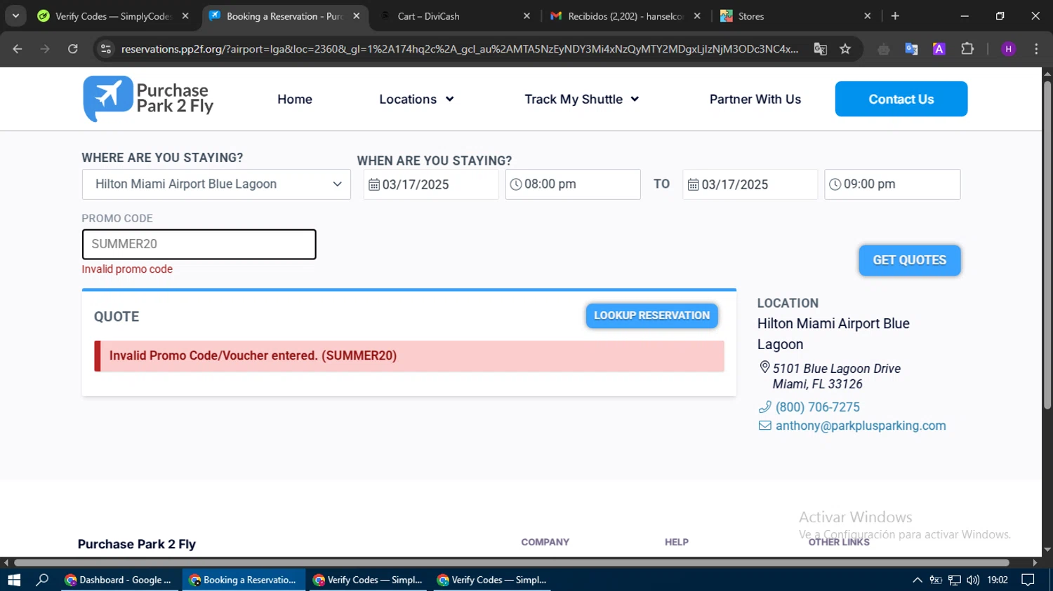Open the Windows Start menu
This screenshot has width=1053, height=591.
tap(14, 580)
